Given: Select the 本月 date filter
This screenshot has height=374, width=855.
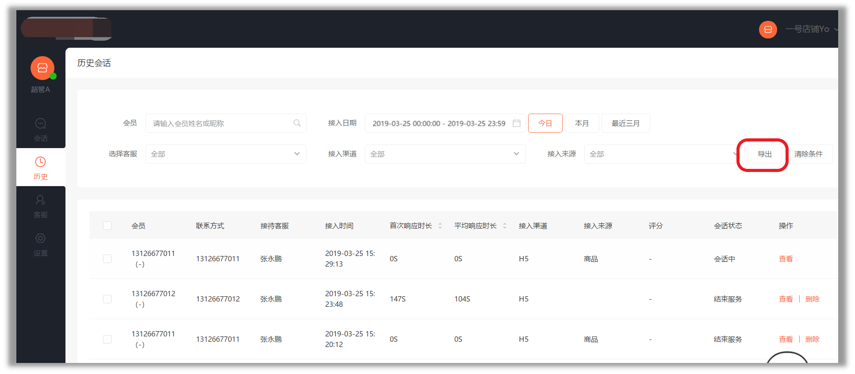Looking at the screenshot, I should click(x=582, y=123).
